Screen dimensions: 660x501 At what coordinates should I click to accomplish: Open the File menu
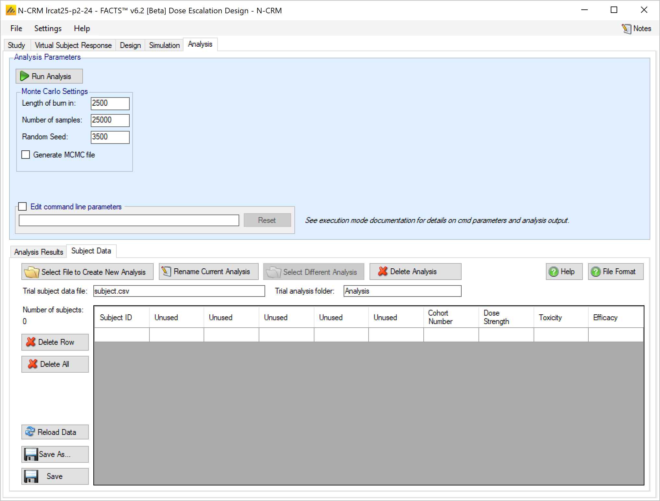[16, 29]
